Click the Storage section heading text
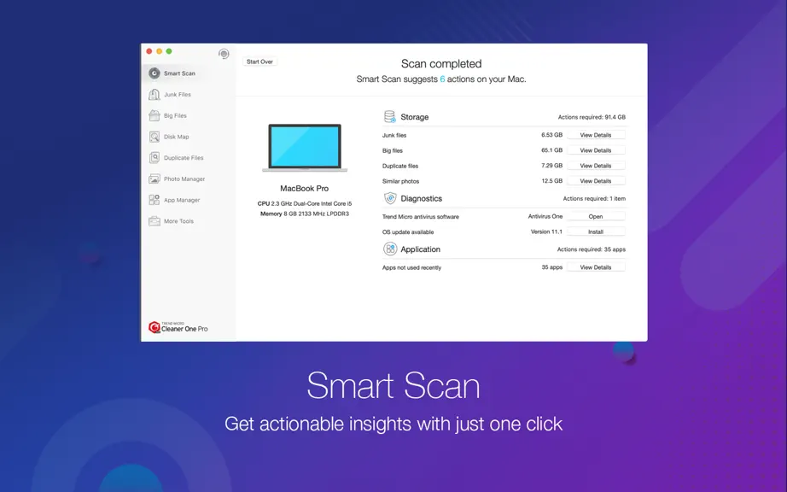 point(415,117)
